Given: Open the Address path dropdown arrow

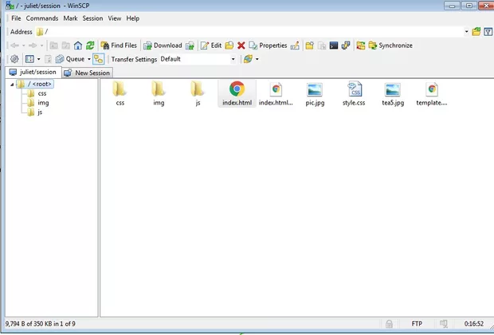Looking at the screenshot, I should [x=466, y=32].
